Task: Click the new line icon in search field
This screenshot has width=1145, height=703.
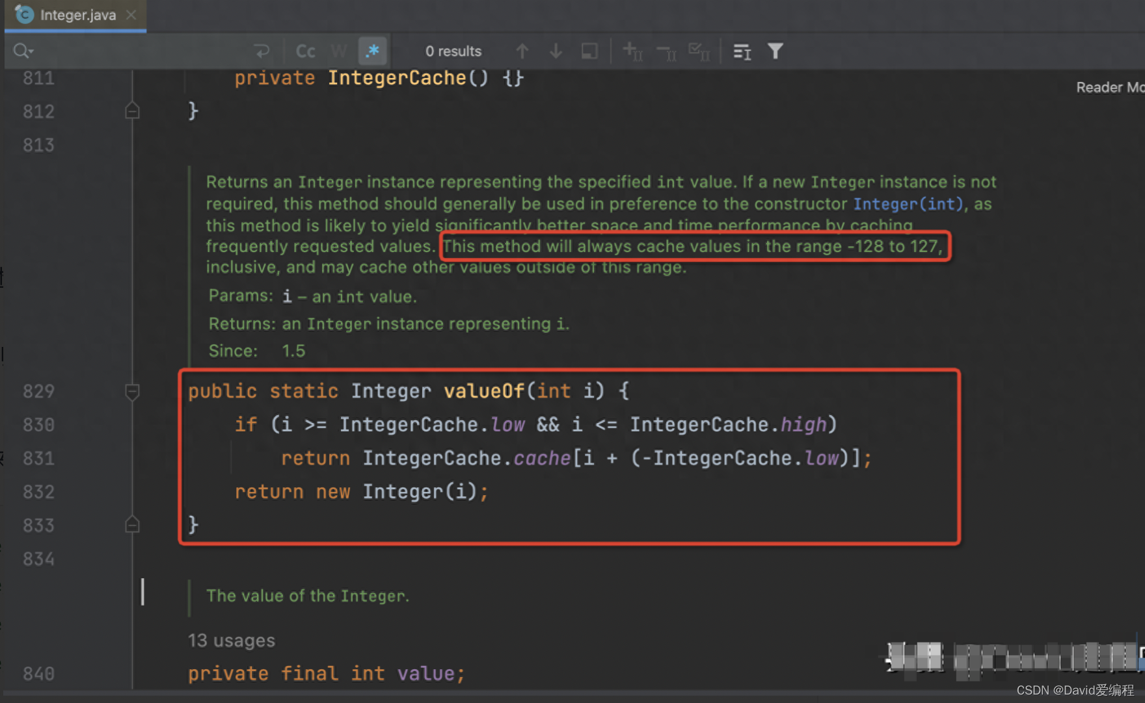Action: pyautogui.click(x=262, y=51)
